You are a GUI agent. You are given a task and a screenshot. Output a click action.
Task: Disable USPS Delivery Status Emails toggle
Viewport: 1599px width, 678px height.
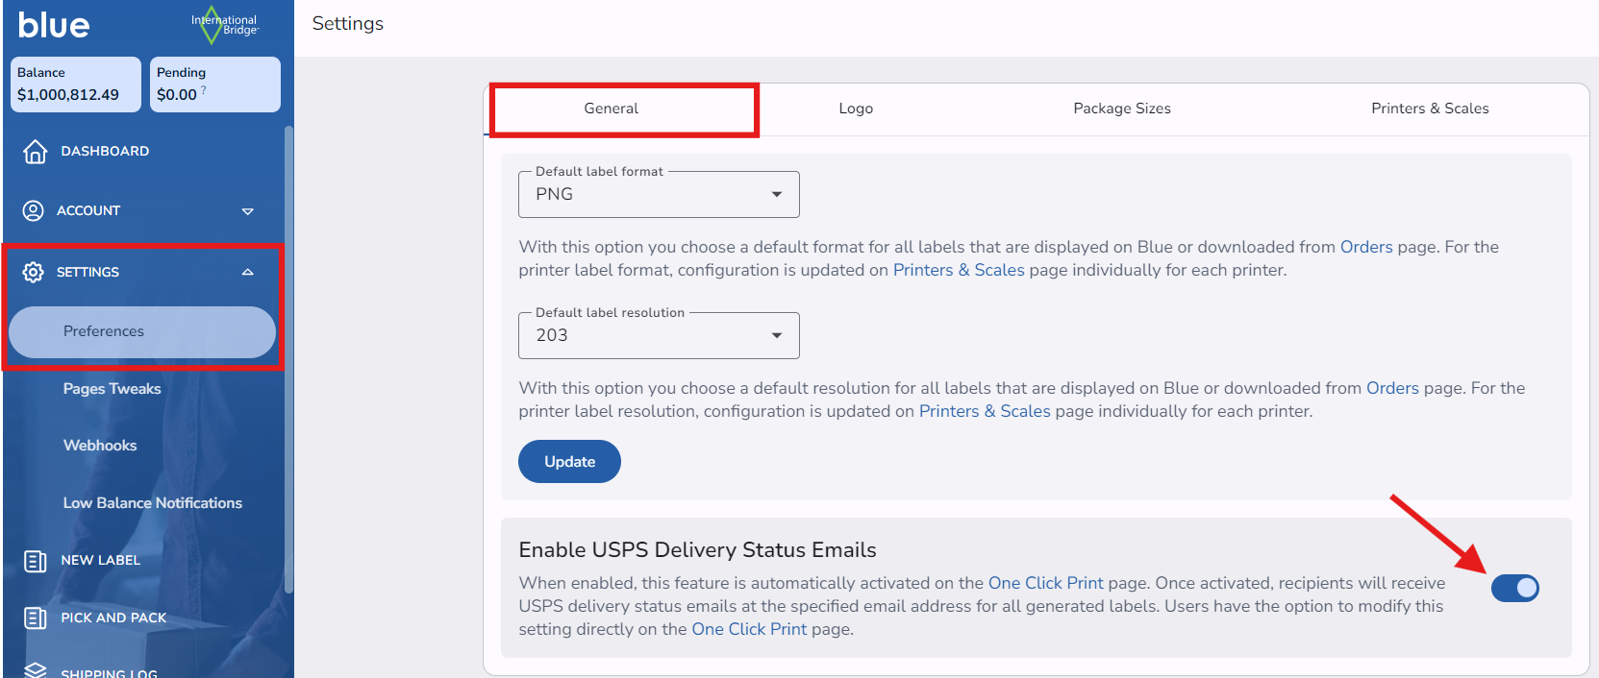[x=1514, y=588]
